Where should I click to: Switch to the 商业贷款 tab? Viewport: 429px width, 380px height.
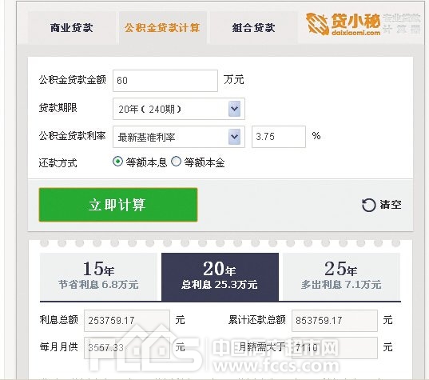(x=72, y=28)
